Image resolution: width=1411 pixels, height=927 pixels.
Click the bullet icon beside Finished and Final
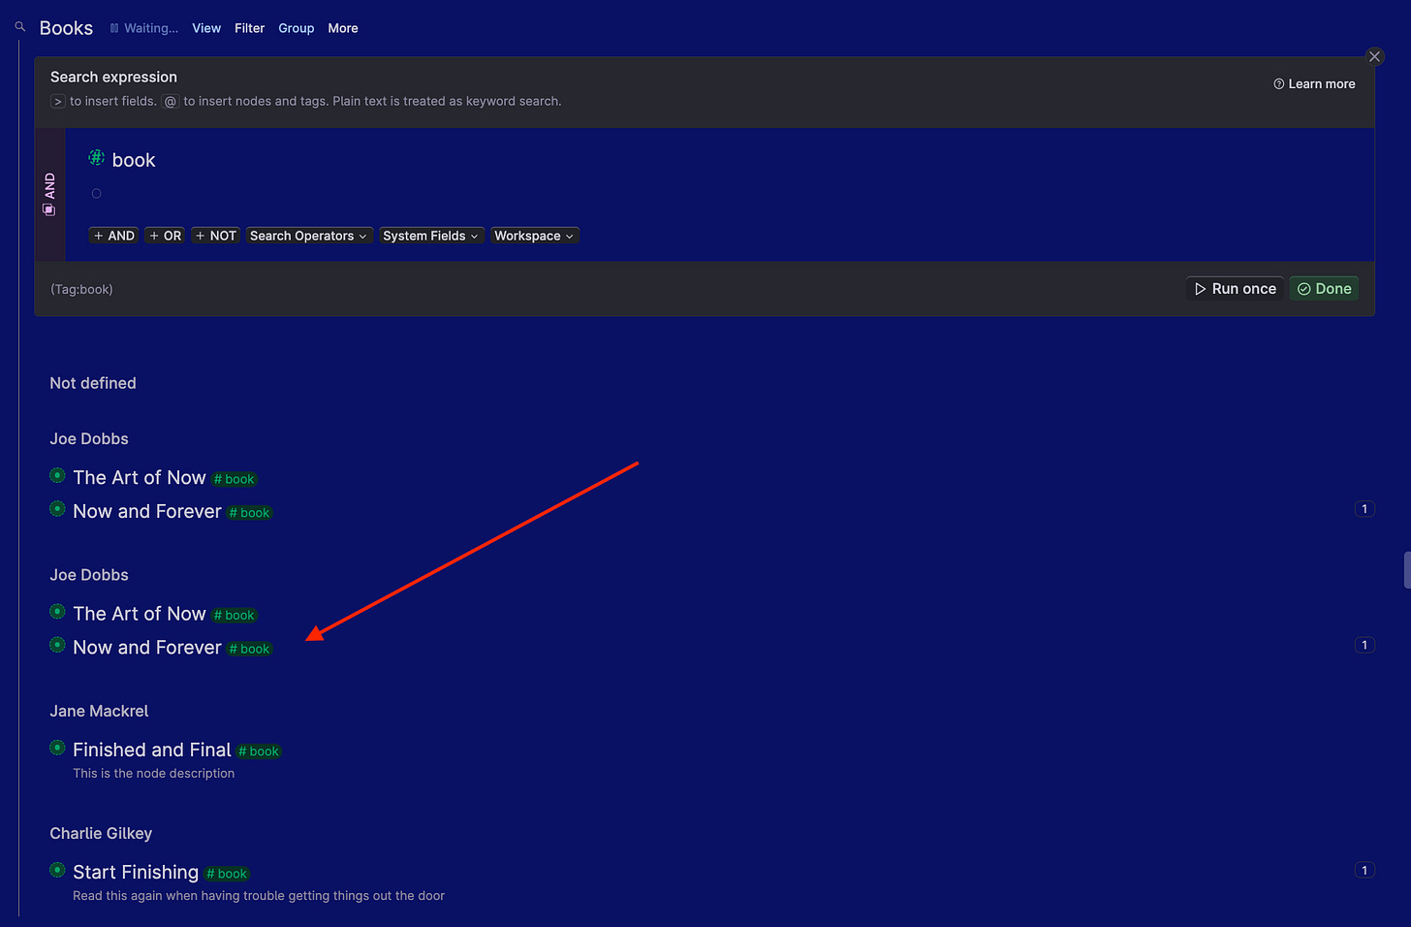point(57,748)
